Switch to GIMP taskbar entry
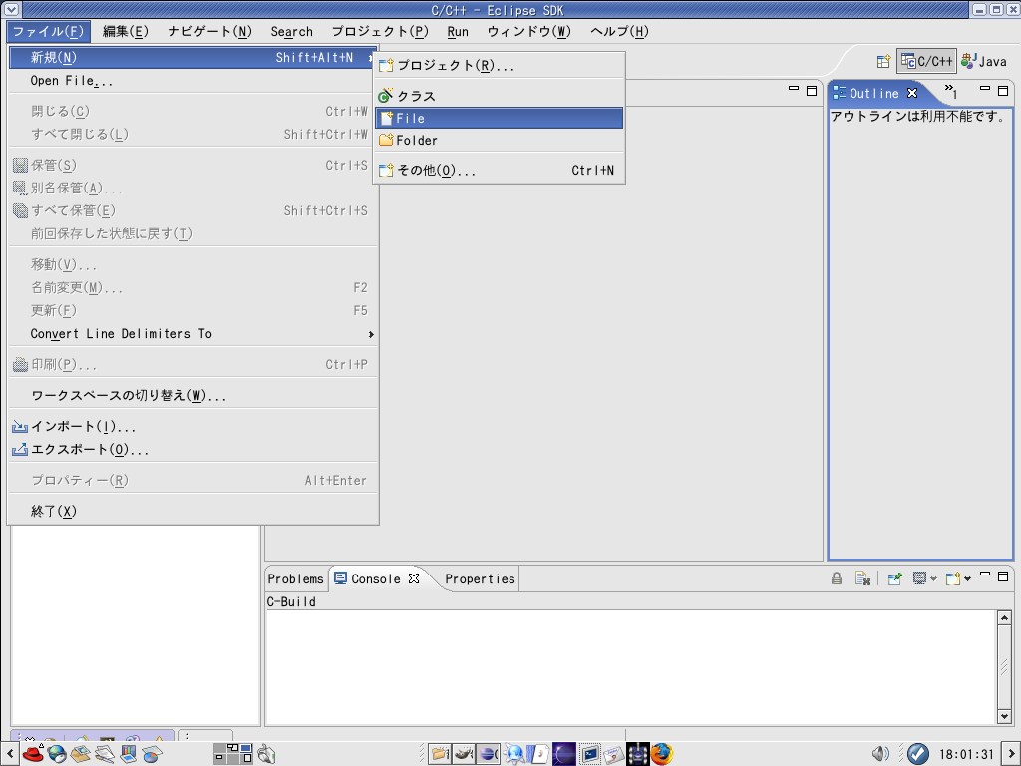Screen dimensions: 1021x766 pos(464,754)
